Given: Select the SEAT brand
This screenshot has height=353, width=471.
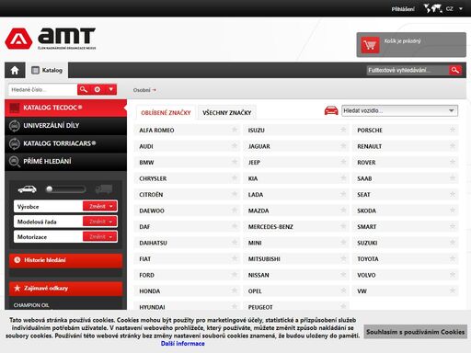Looking at the screenshot, I should click(406, 195).
